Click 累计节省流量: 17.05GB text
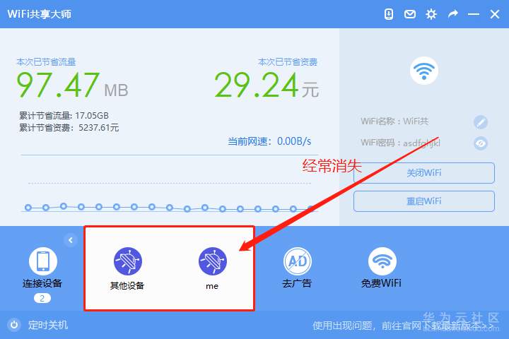509x339 pixels. pos(64,116)
